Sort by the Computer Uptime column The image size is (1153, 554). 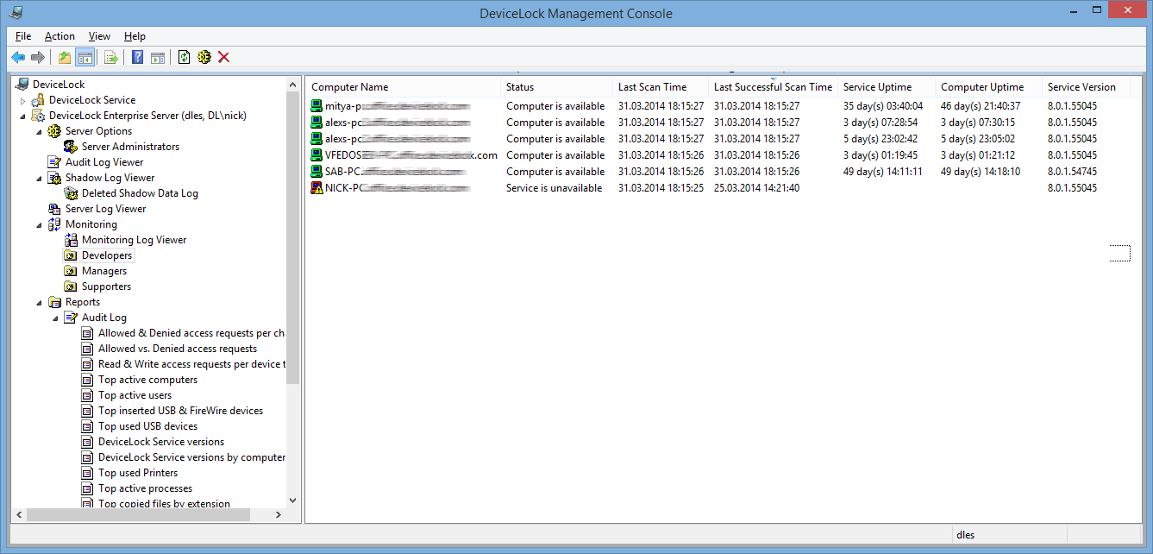tap(988, 87)
